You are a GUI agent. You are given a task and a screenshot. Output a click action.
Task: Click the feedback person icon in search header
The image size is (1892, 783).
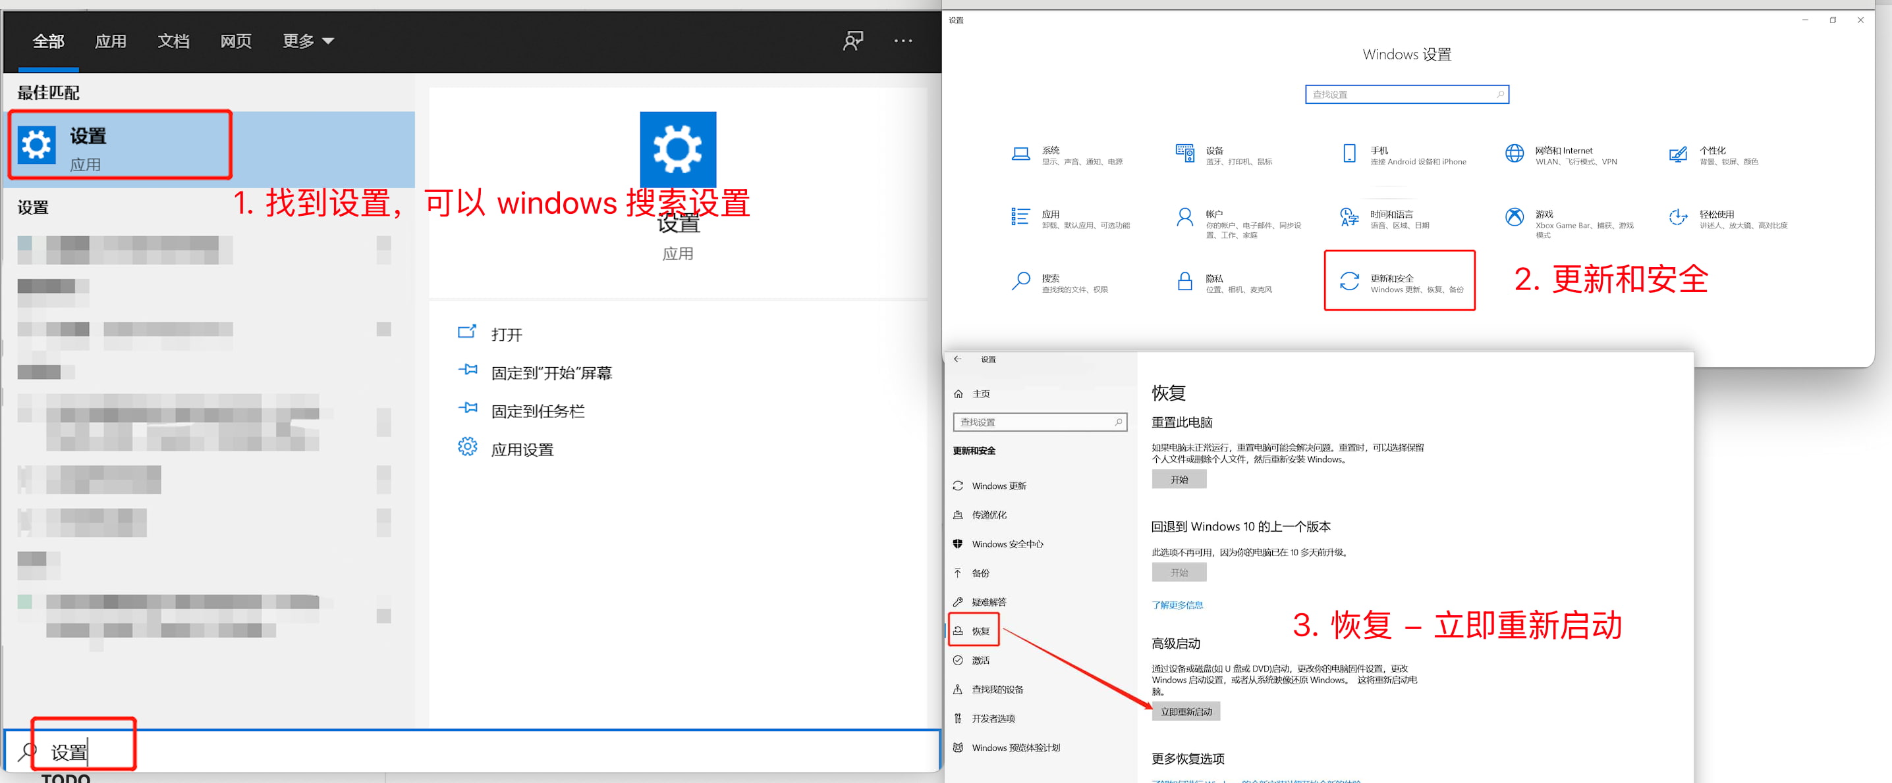pos(852,41)
